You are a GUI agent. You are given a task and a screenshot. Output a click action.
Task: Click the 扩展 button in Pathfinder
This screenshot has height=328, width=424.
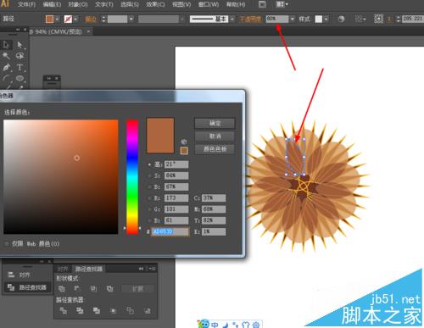pos(137,289)
